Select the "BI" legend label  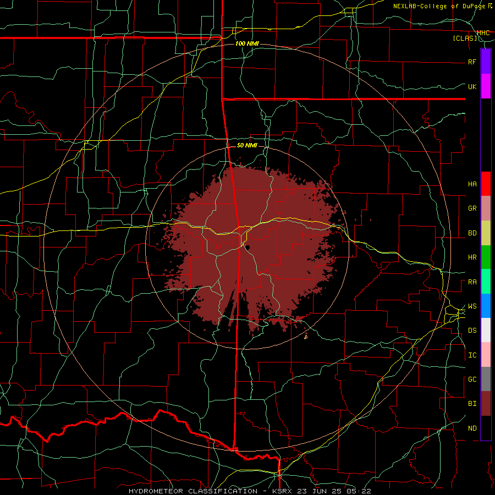[x=472, y=404]
